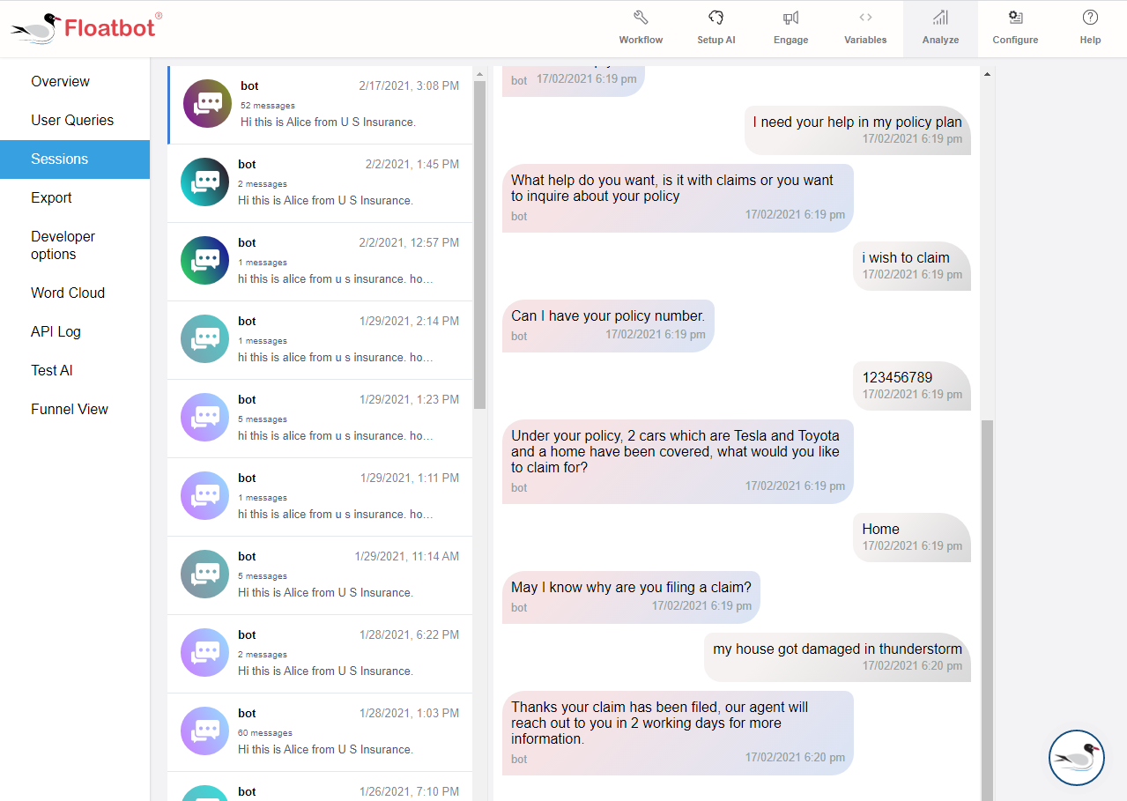Viewport: 1127px width, 801px height.
Task: Open the Engage megaphone icon
Action: (790, 26)
